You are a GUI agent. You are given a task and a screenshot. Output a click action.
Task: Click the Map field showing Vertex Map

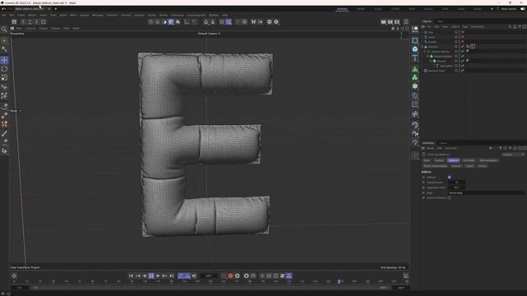click(x=486, y=193)
